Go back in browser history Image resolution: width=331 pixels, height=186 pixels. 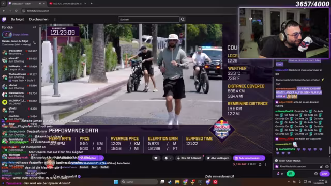coord(4,11)
